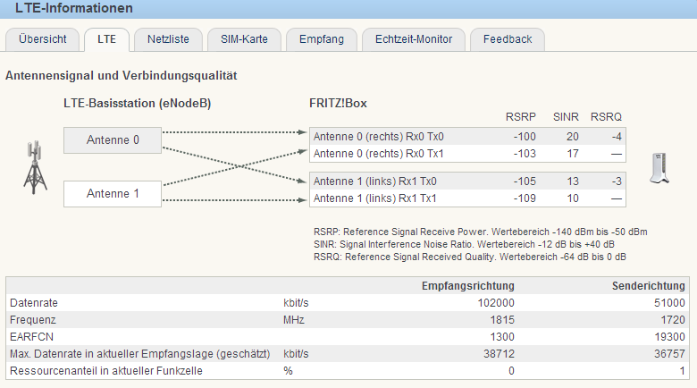697x388 pixels.
Task: Switch to the Netzliste tab
Action: (168, 39)
